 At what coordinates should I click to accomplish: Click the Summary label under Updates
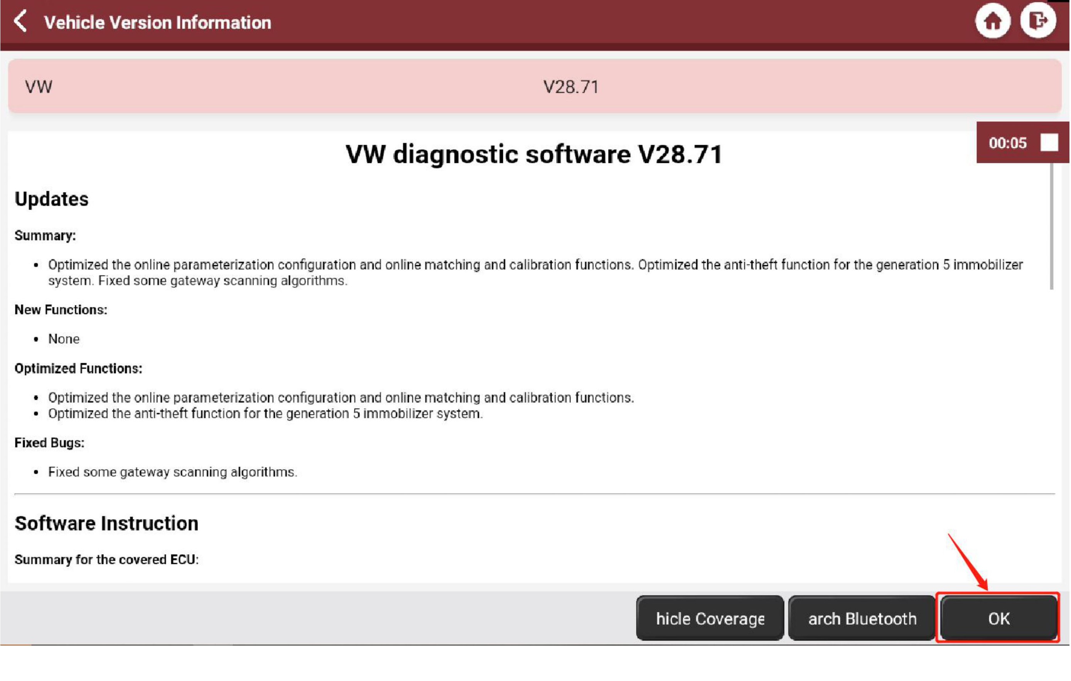tap(46, 235)
